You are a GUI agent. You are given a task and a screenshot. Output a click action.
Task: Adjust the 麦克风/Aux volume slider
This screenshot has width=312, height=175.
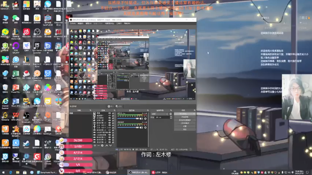coord(128,119)
